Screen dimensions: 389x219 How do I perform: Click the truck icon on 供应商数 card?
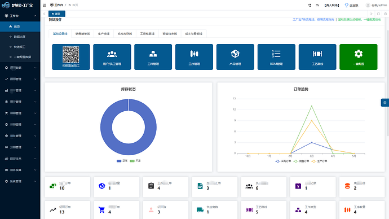200,210
